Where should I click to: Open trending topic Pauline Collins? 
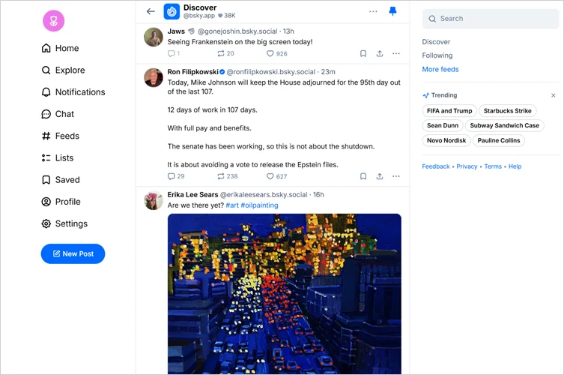[x=499, y=140]
